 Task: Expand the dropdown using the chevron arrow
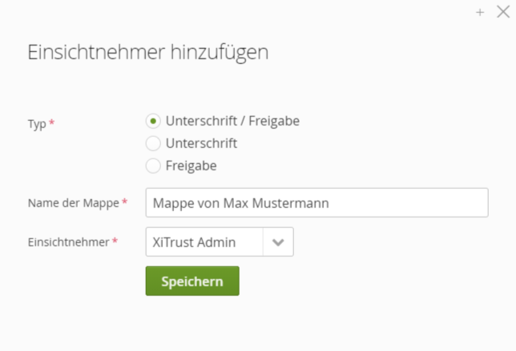[278, 242]
